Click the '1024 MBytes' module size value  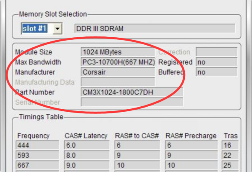118,52
